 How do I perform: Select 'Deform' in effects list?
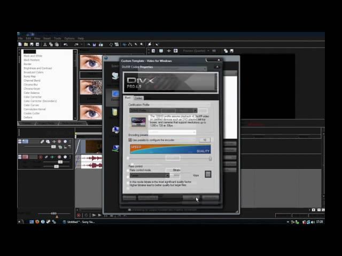28,117
